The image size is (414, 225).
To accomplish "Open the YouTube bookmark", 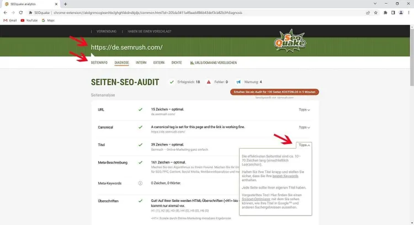I will [29, 20].
